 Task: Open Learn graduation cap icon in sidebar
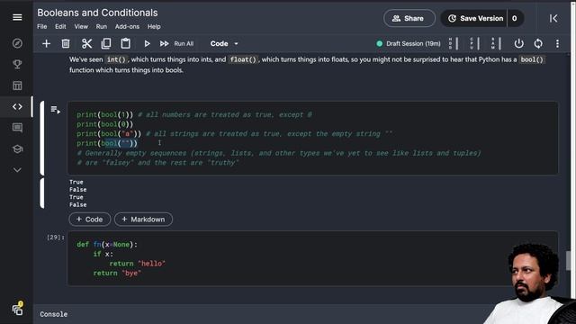17,148
